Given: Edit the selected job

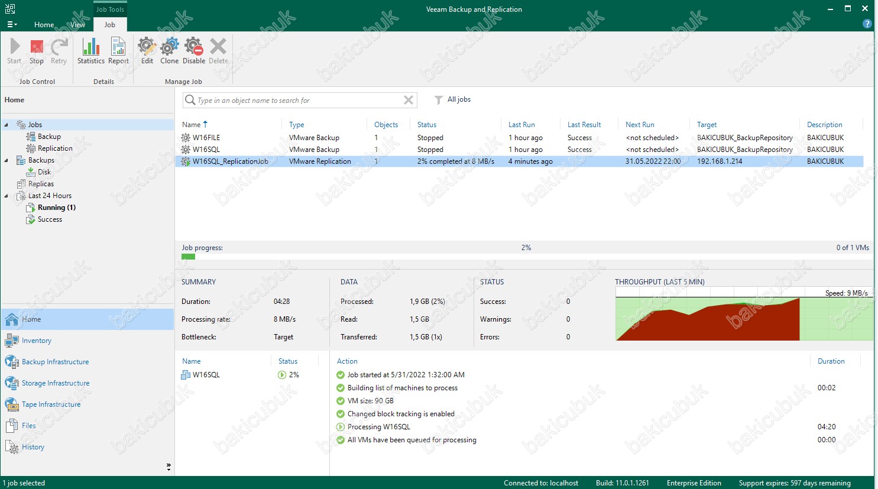Looking at the screenshot, I should (x=147, y=51).
